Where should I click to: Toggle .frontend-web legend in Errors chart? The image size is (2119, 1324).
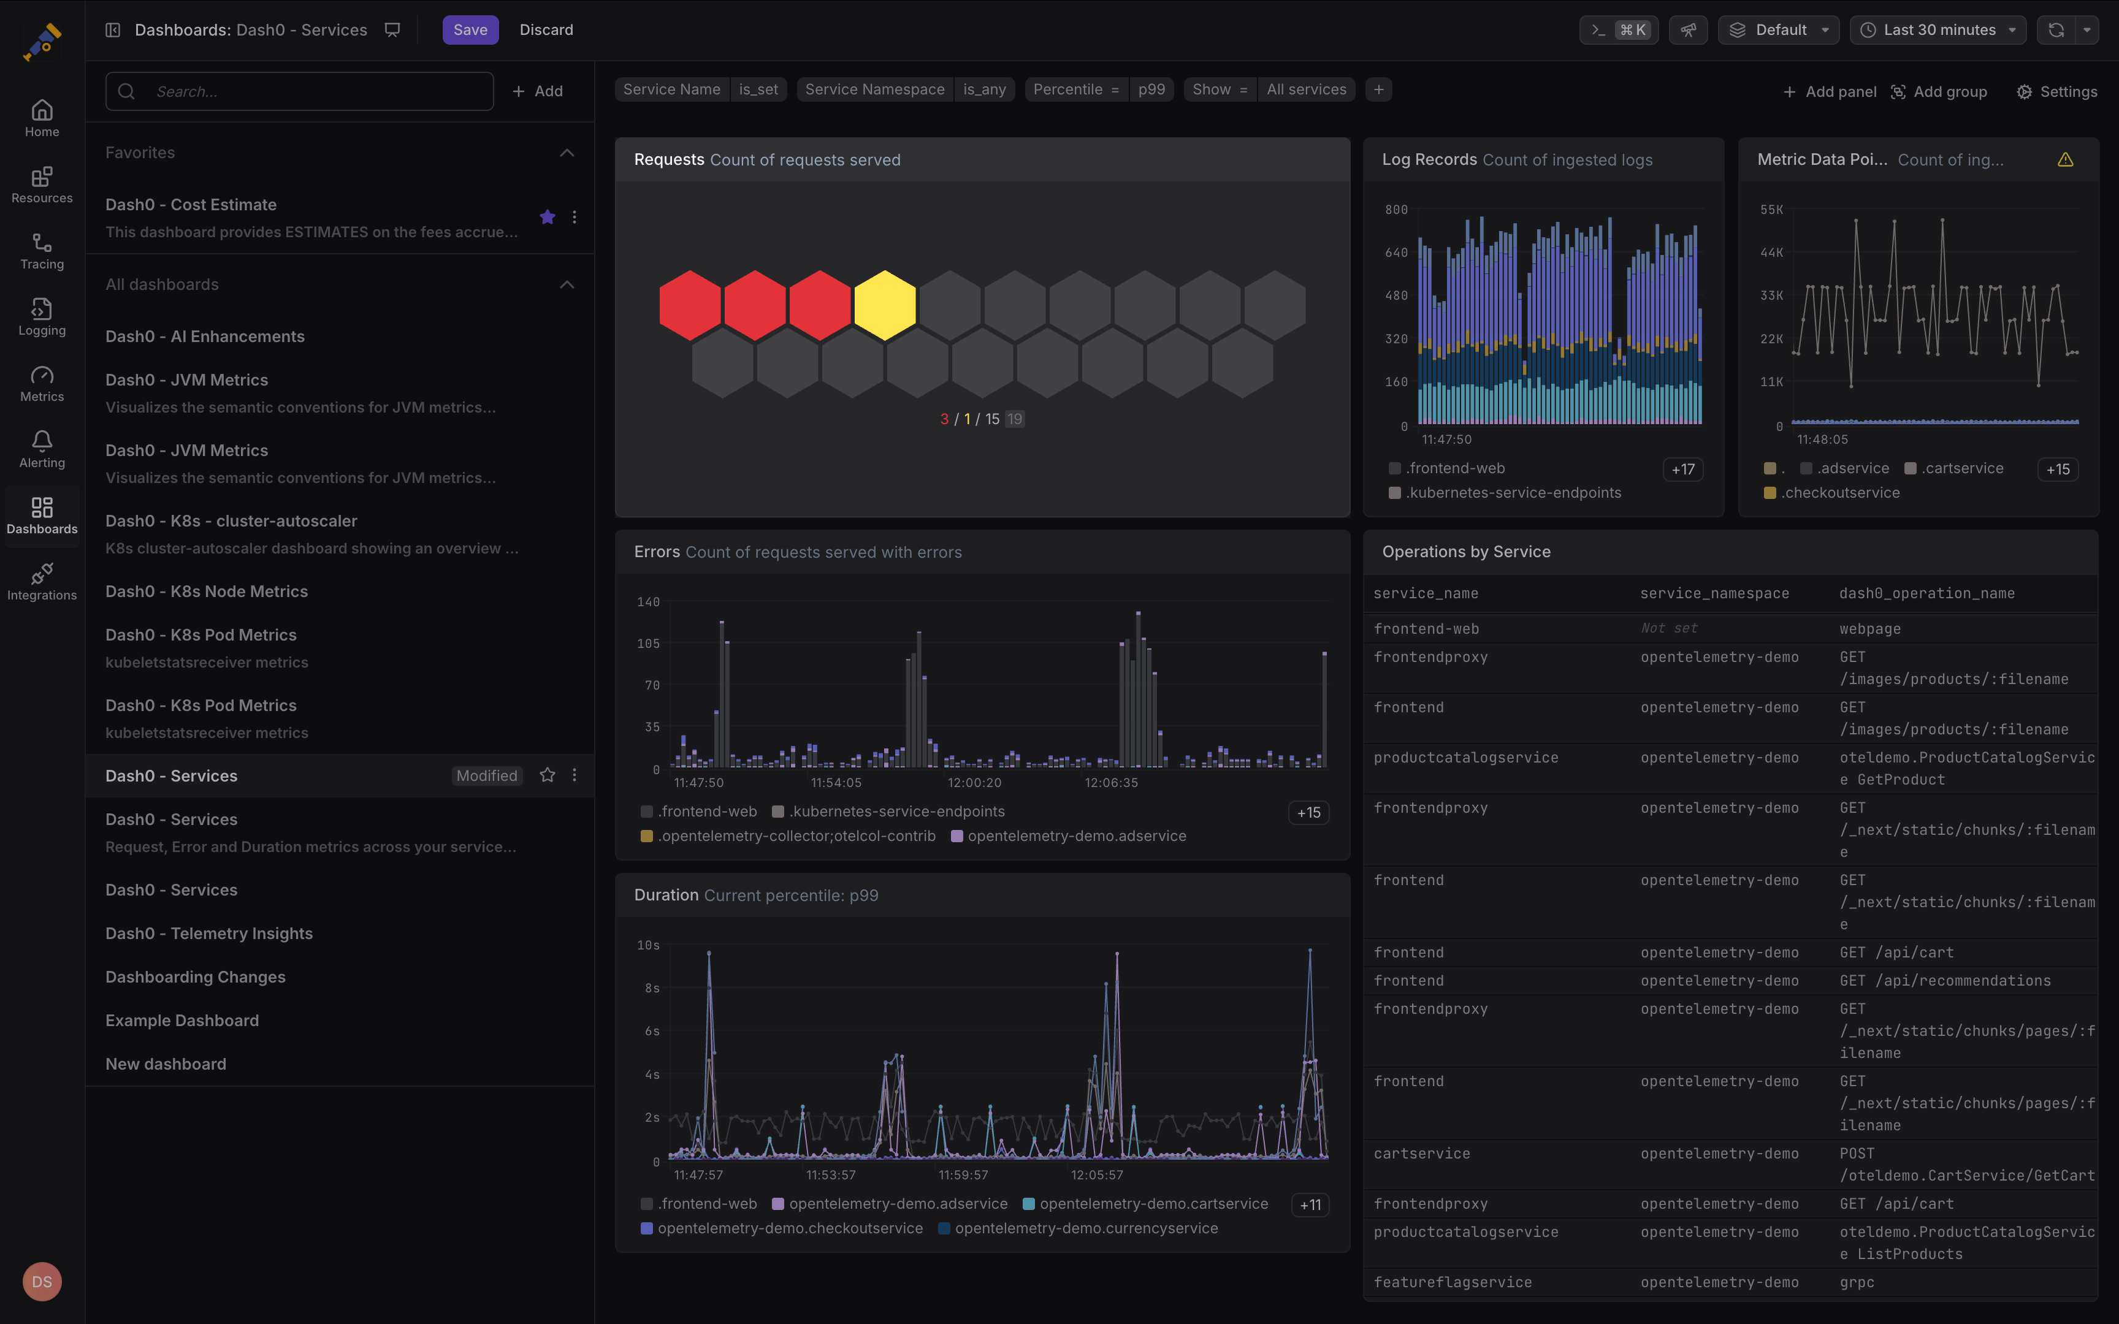(699, 812)
